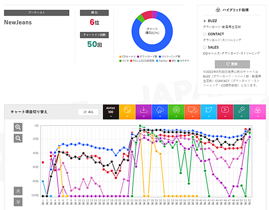269x210 pixels.
Task: Click the チャート項目切り替え heading
Action: coord(29,112)
